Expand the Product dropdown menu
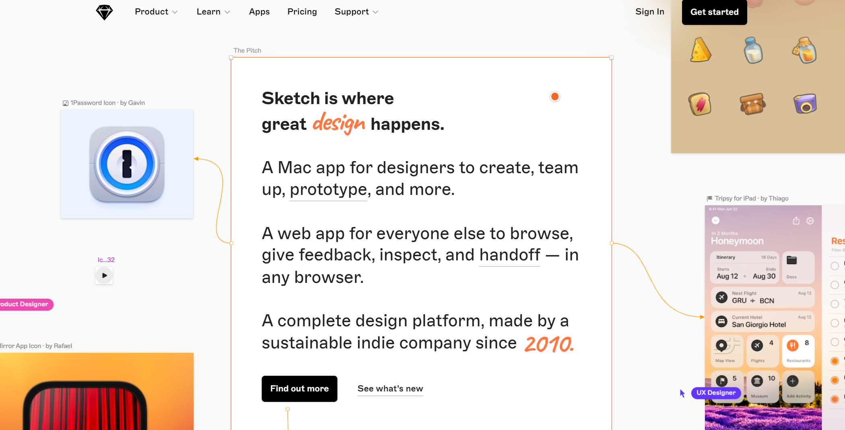This screenshot has height=430, width=845. (156, 12)
